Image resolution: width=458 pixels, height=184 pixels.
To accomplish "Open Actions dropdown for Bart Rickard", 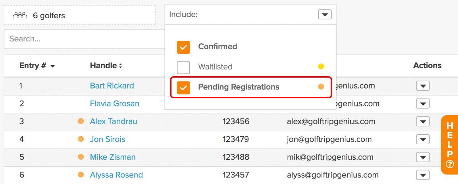I will point(423,86).
